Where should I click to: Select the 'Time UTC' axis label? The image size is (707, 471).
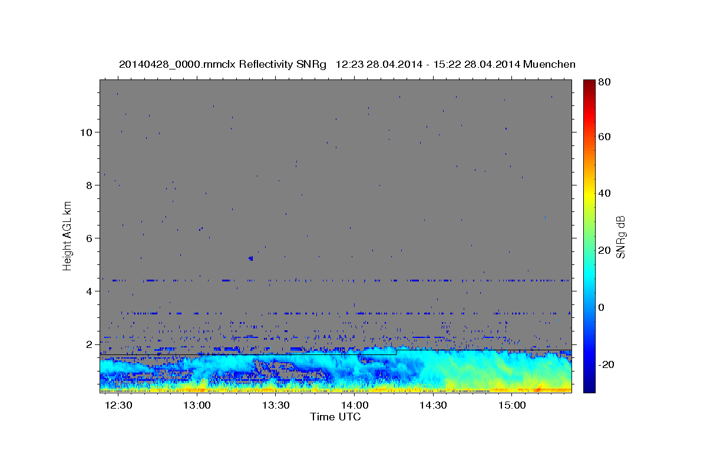335,417
